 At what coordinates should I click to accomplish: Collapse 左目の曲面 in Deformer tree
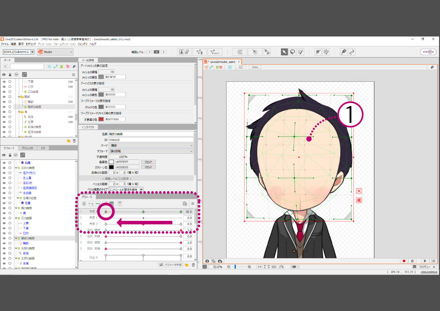pos(16,168)
